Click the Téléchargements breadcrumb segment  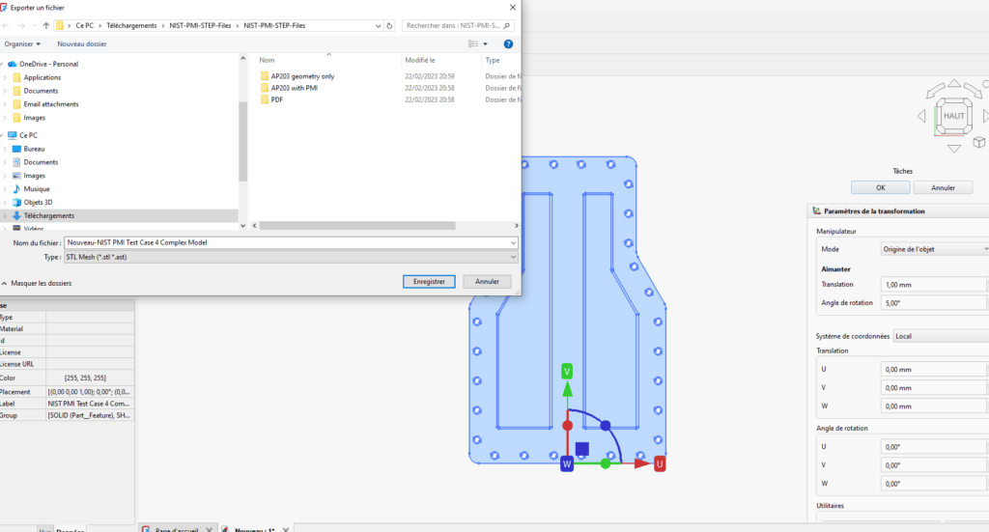click(x=131, y=26)
